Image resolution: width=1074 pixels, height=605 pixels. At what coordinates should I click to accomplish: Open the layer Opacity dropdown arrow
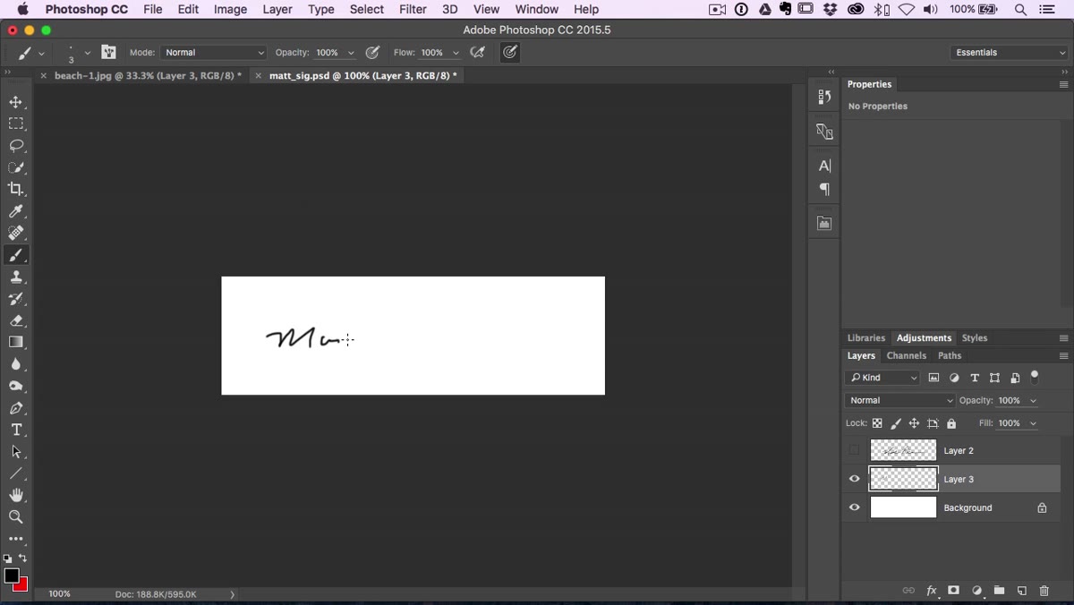point(1034,401)
